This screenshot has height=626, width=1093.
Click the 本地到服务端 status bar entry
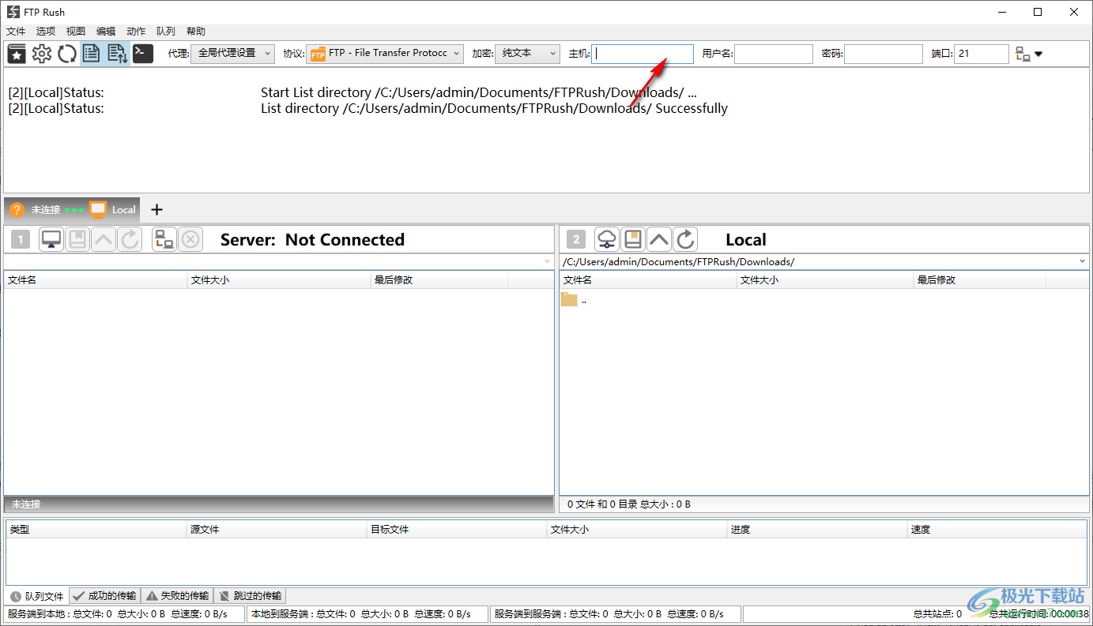(x=367, y=614)
